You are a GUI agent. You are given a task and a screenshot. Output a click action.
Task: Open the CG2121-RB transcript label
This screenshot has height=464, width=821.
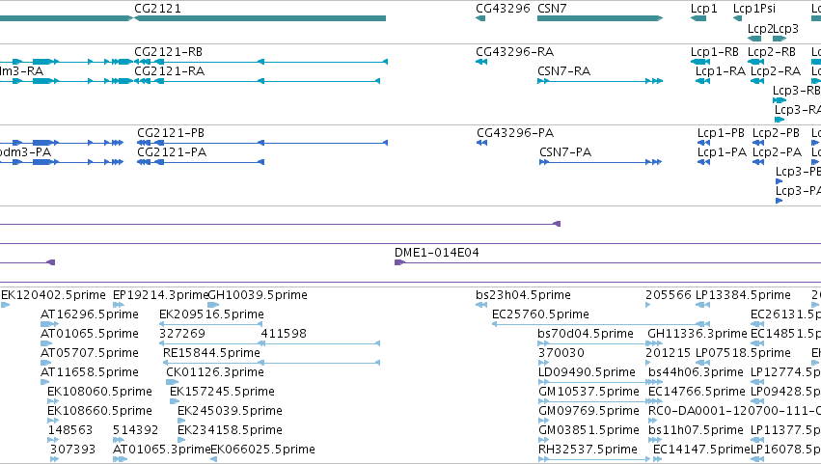169,52
